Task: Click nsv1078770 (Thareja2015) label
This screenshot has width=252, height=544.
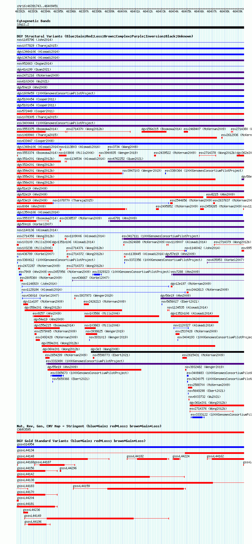Action: (73, 200)
